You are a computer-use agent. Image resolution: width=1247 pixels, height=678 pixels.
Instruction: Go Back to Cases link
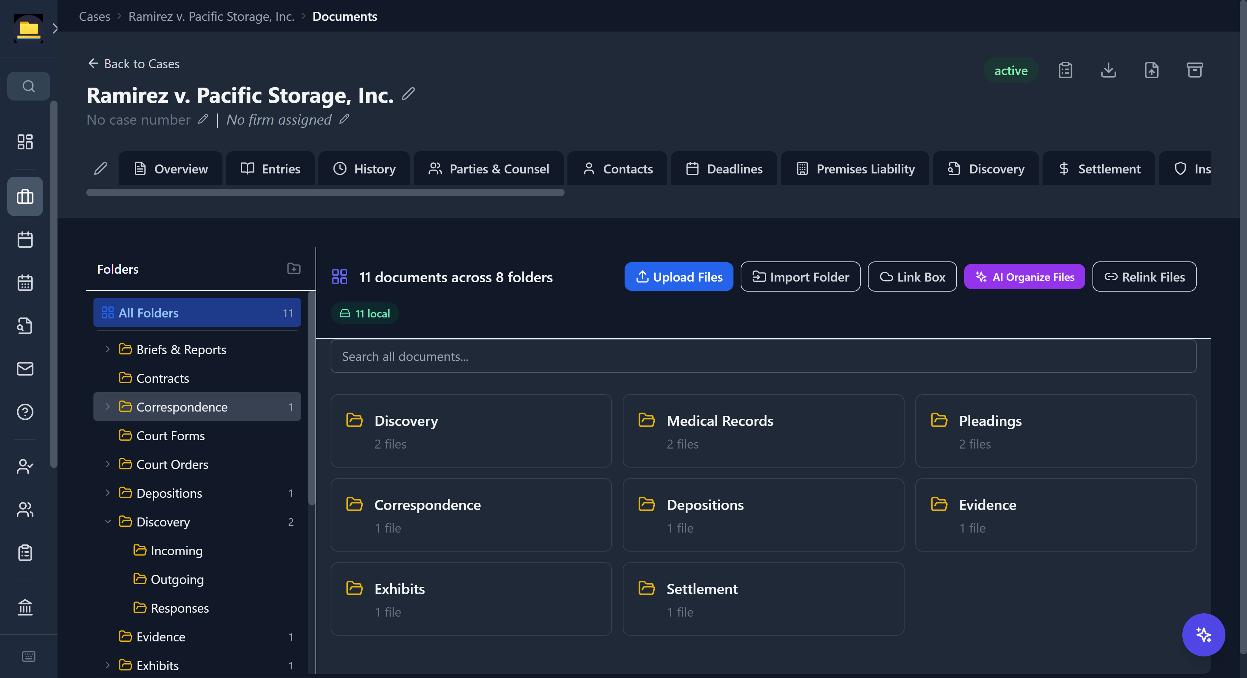point(134,63)
